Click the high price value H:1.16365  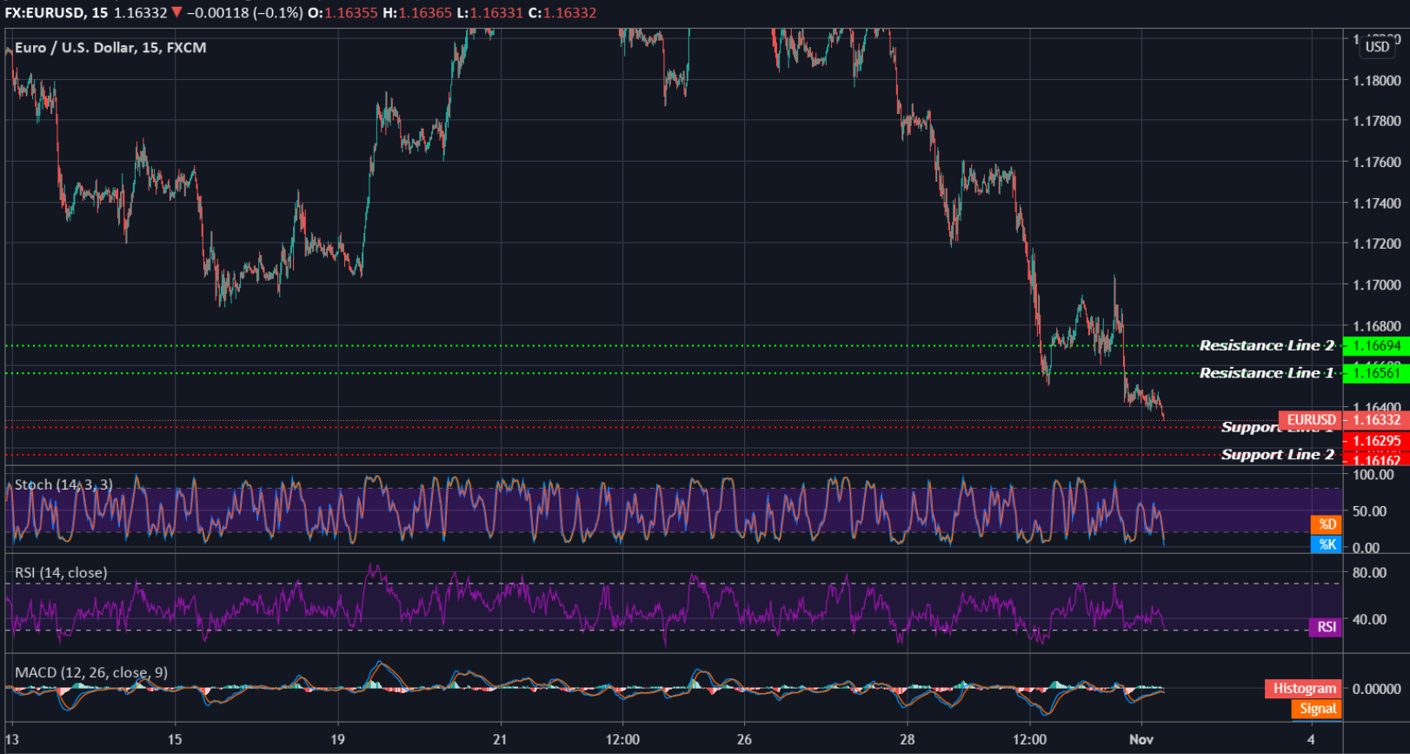tap(417, 13)
